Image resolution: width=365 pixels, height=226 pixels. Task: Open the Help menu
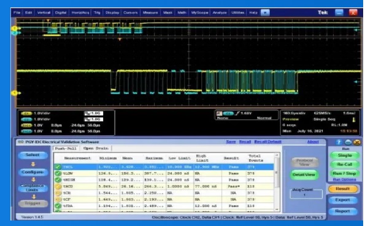pyautogui.click(x=253, y=12)
